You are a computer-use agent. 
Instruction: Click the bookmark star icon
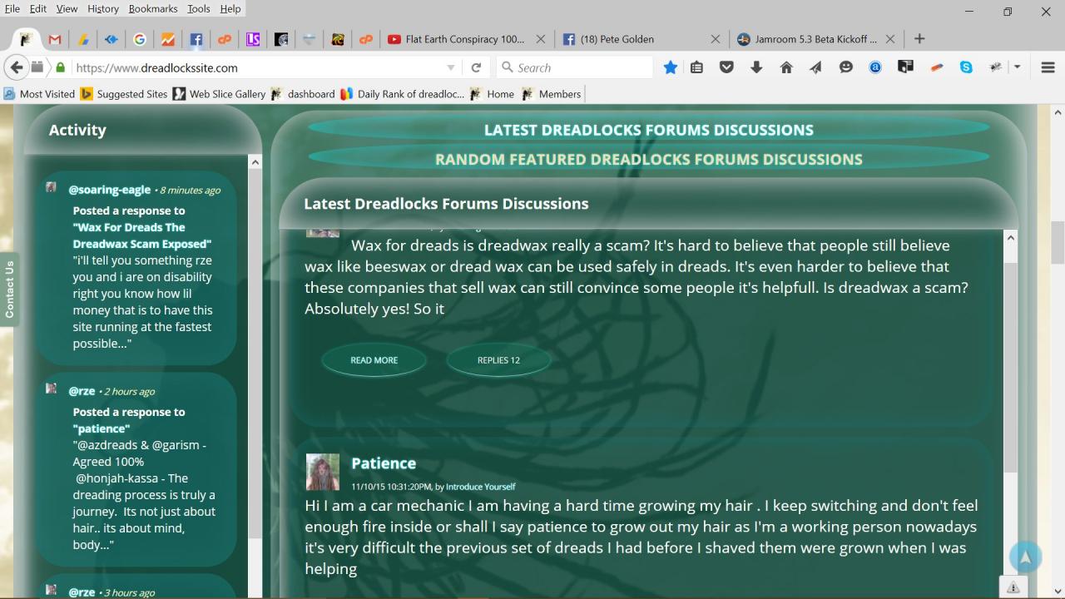pos(670,67)
